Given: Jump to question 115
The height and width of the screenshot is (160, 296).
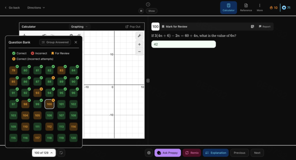Looking at the screenshot, I should 14,138.
